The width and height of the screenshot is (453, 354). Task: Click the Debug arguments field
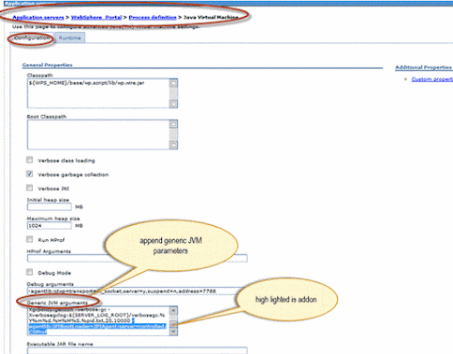pos(138,291)
